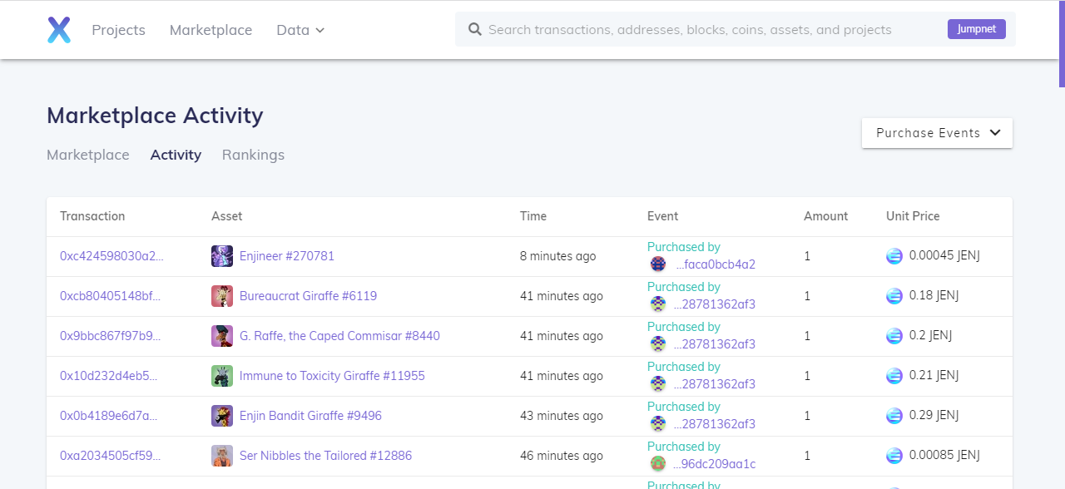
Task: Click buyer avatar in Bureaucrat Giraffe row
Action: tap(658, 304)
